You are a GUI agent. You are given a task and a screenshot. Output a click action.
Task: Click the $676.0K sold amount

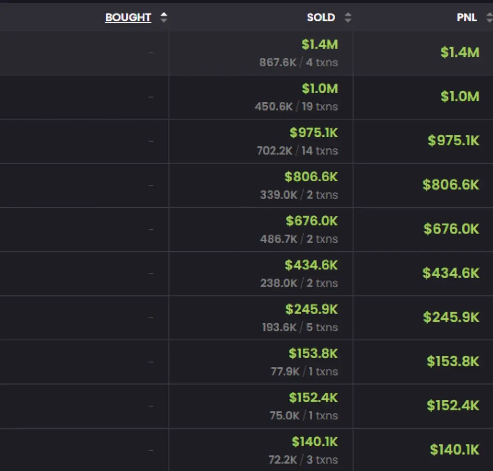point(312,221)
